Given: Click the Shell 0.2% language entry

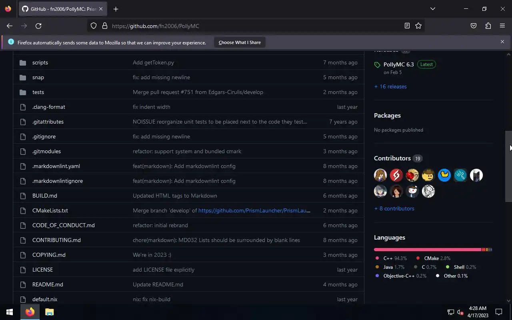Looking at the screenshot, I should click(461, 267).
